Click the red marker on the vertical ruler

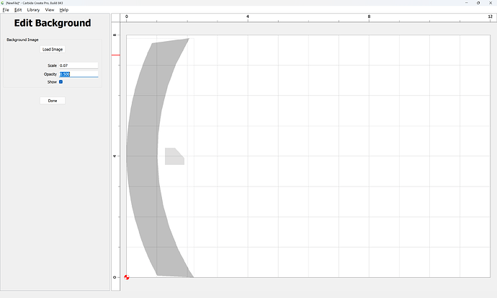point(116,55)
